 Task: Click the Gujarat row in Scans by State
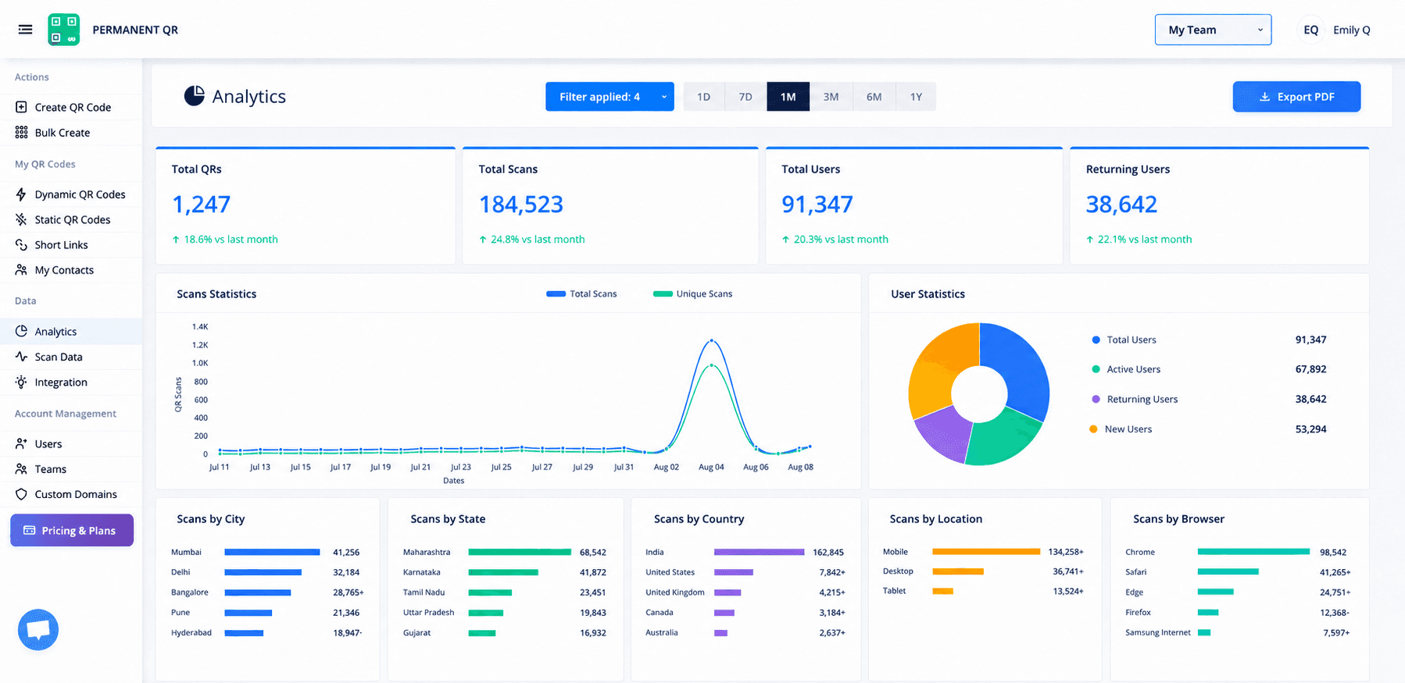pyautogui.click(x=505, y=632)
